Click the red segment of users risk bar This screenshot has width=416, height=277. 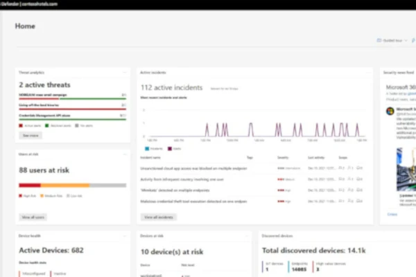coord(30,186)
